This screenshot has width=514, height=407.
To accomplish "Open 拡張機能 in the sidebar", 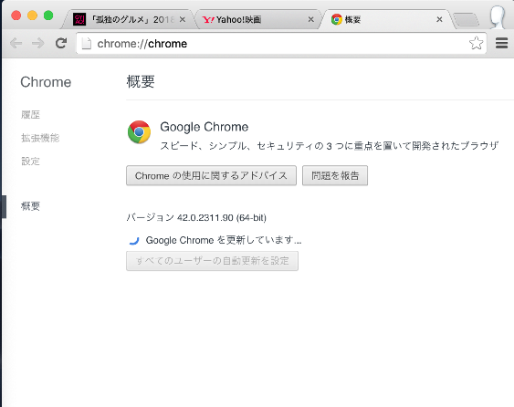I will click(x=40, y=138).
